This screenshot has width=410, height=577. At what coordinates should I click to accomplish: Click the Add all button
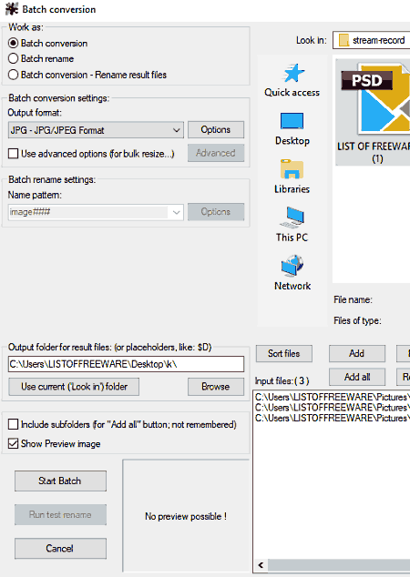[x=357, y=377]
